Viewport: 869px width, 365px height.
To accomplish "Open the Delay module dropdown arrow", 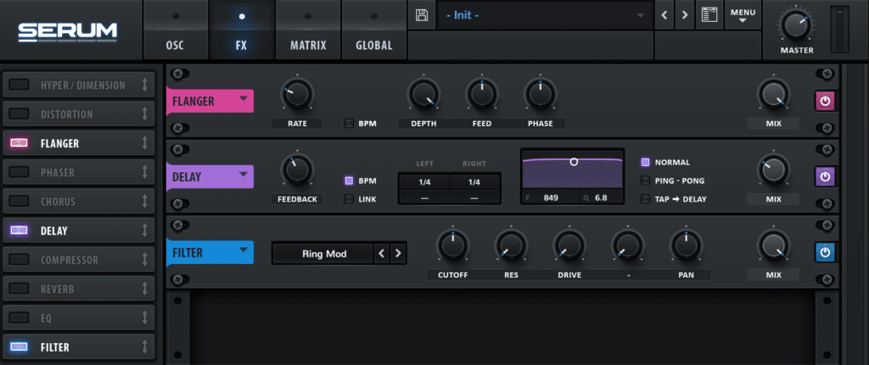I will (x=243, y=174).
